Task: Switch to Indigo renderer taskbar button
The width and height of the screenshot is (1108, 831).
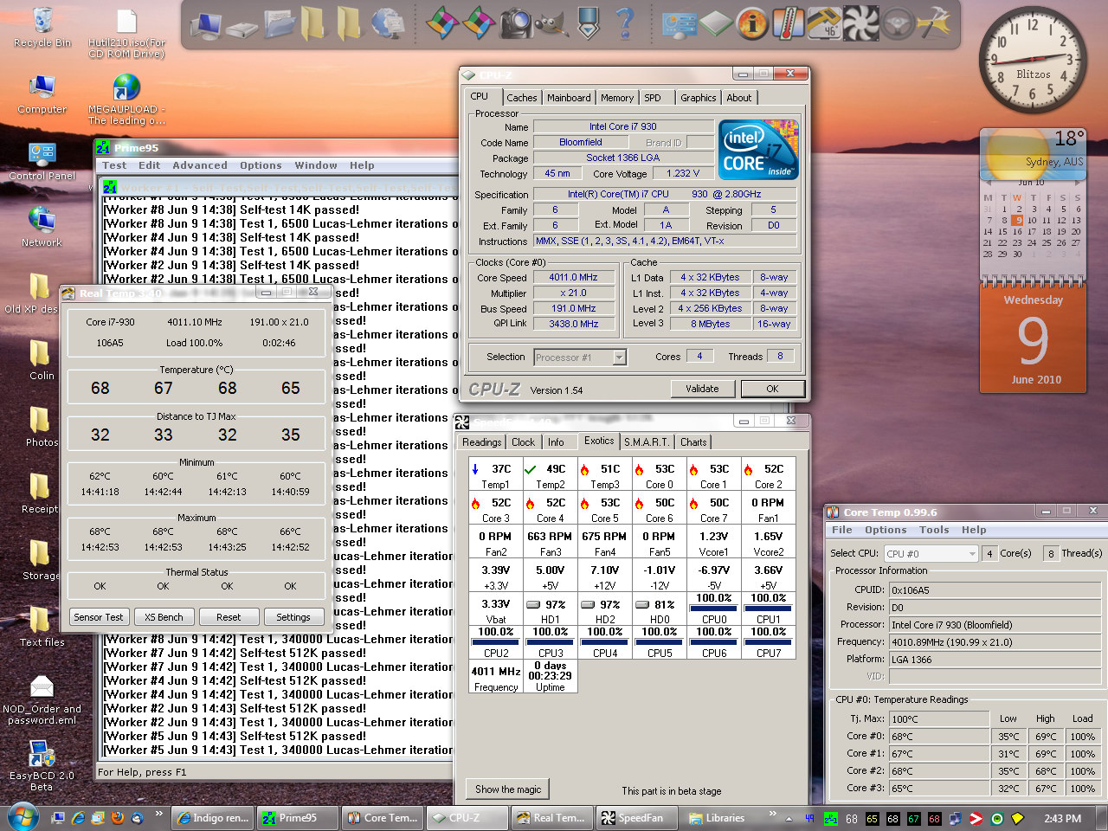Action: point(213,817)
